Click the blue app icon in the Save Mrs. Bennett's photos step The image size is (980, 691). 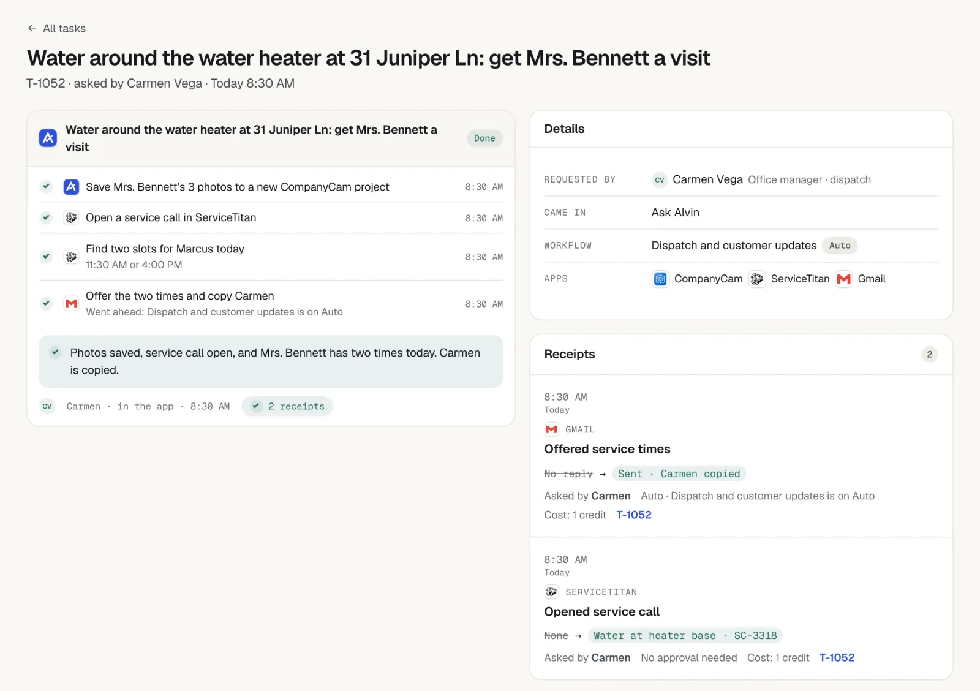coord(71,187)
